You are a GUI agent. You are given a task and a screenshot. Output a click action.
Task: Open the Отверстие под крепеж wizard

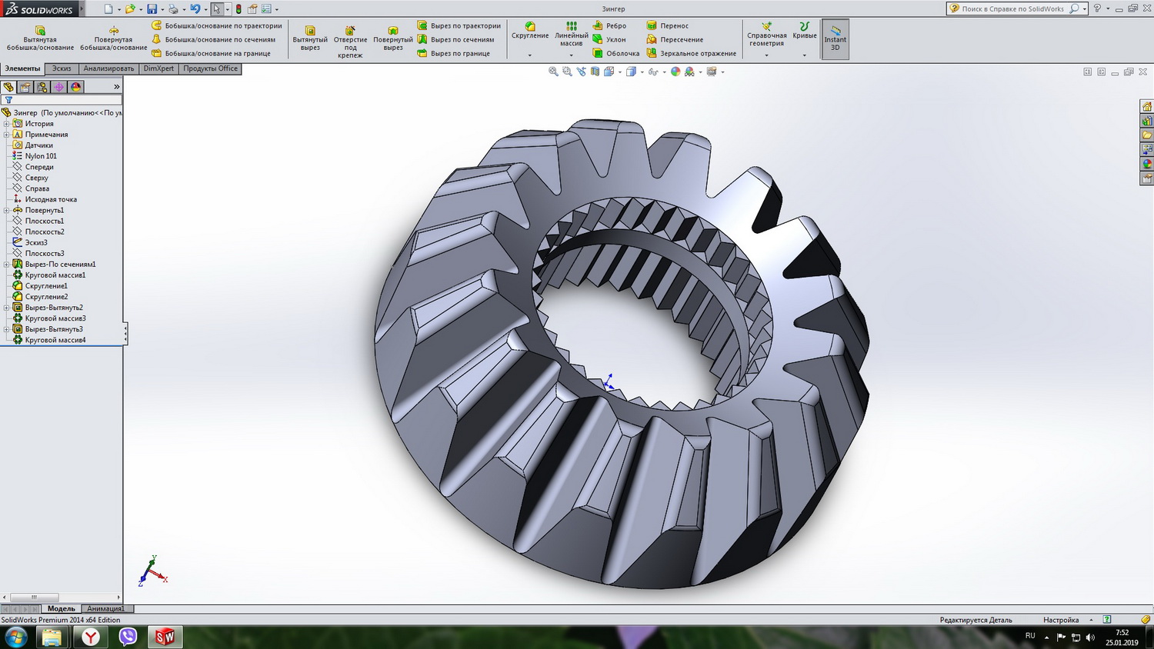[x=350, y=42]
